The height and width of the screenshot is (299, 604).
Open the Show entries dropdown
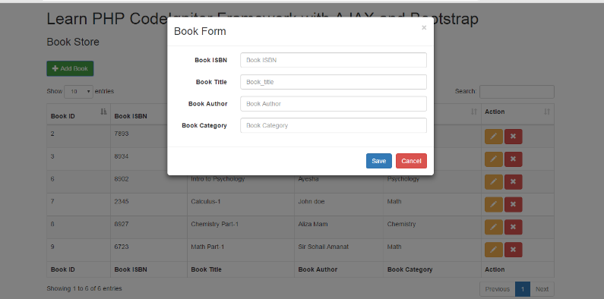[x=78, y=92]
